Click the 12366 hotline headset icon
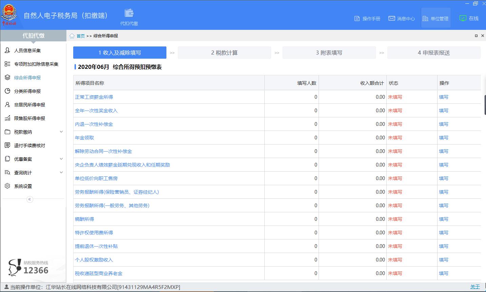Image resolution: width=486 pixels, height=292 pixels. pyautogui.click(x=15, y=267)
